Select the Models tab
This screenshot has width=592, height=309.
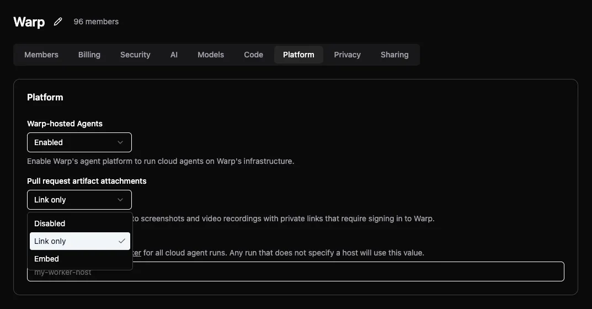tap(211, 55)
